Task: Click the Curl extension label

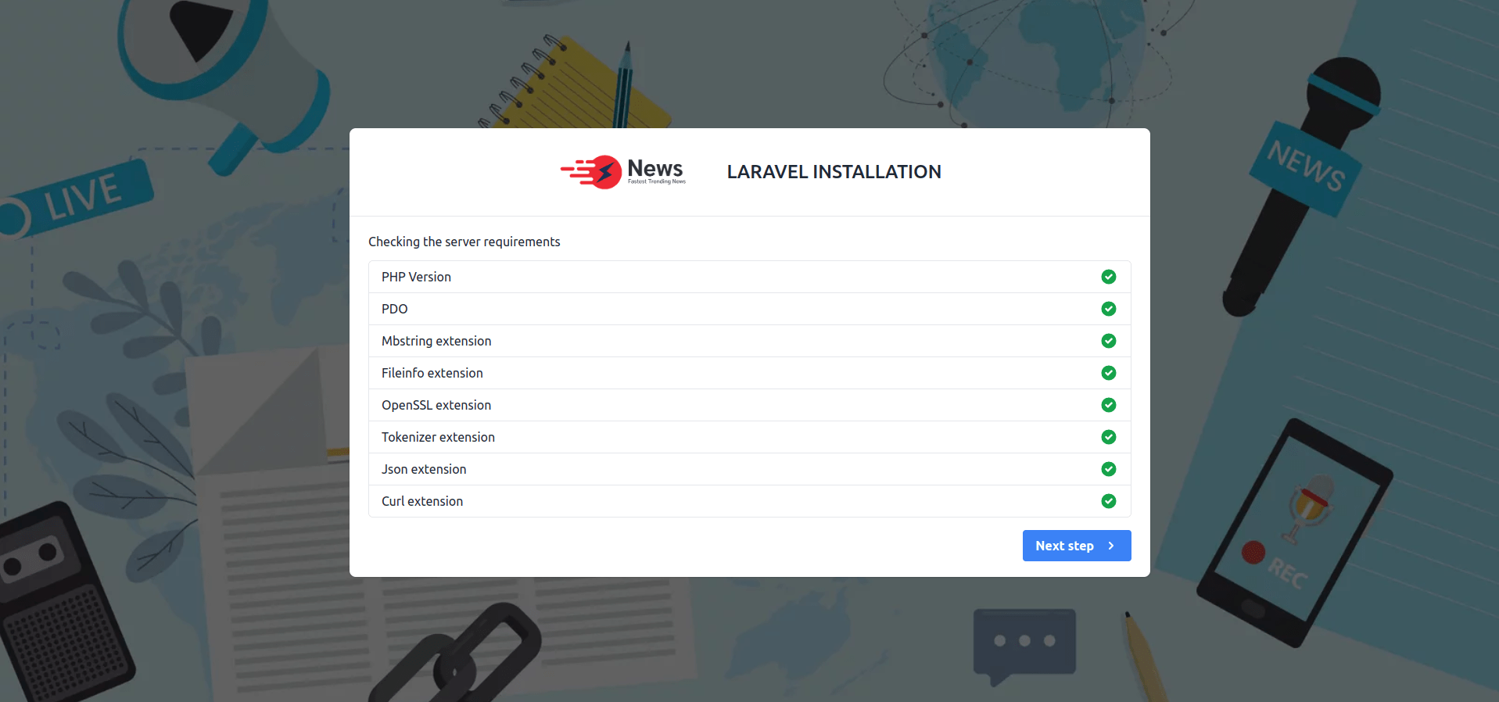Action: tap(422, 501)
